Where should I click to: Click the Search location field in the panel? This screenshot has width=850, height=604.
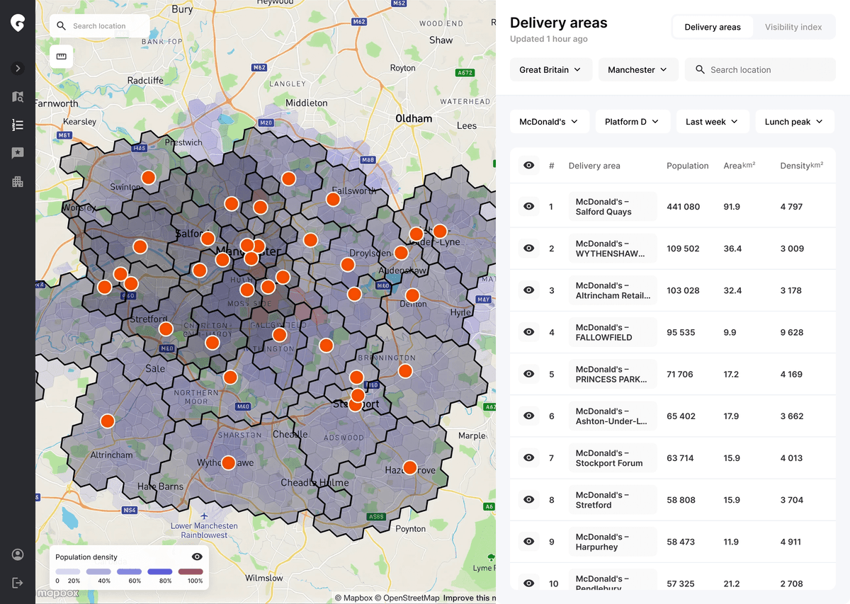pos(759,69)
